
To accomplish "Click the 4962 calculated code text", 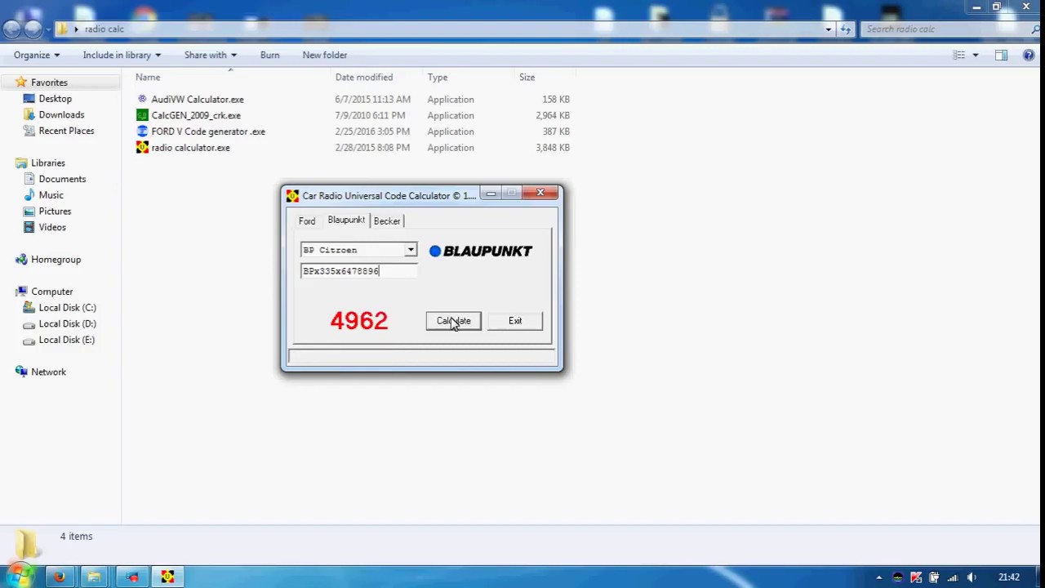I will click(x=359, y=320).
